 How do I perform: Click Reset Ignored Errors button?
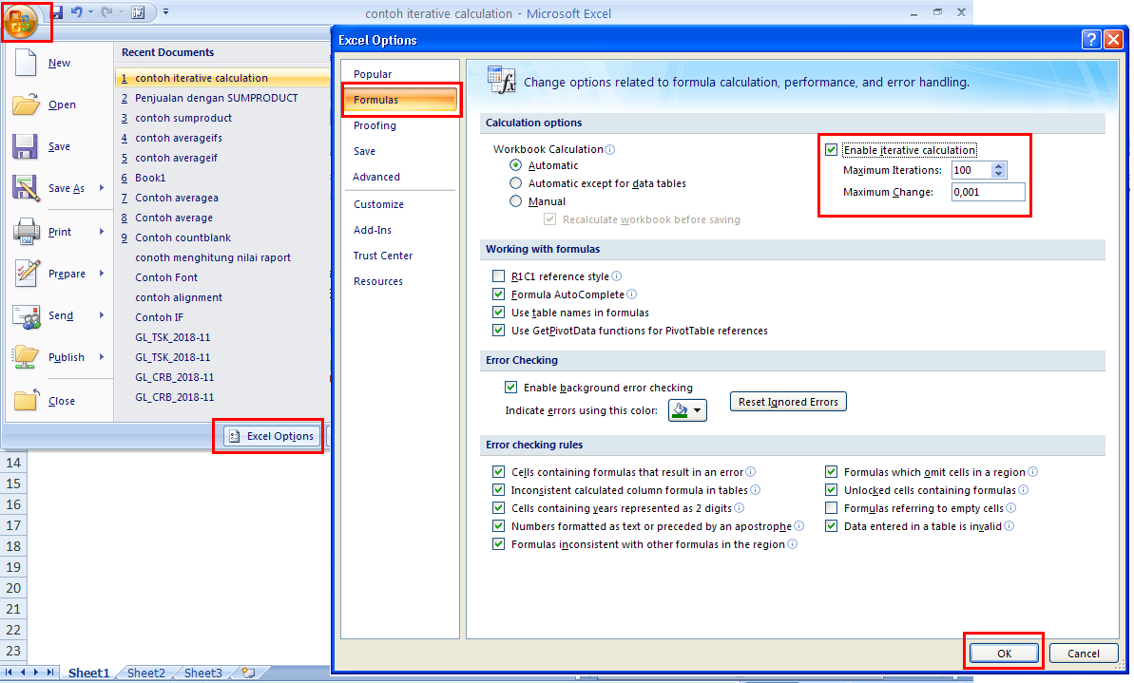788,402
